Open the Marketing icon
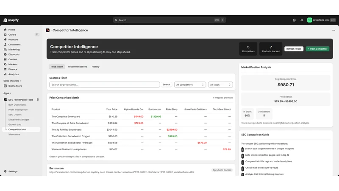The height and width of the screenshot is (191, 339). [6, 50]
